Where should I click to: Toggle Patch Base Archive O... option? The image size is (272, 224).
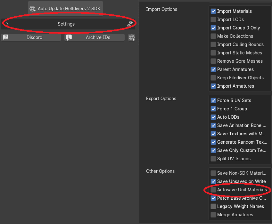(213, 198)
